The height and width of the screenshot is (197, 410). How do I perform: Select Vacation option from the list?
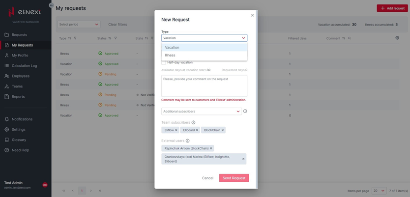click(x=172, y=48)
